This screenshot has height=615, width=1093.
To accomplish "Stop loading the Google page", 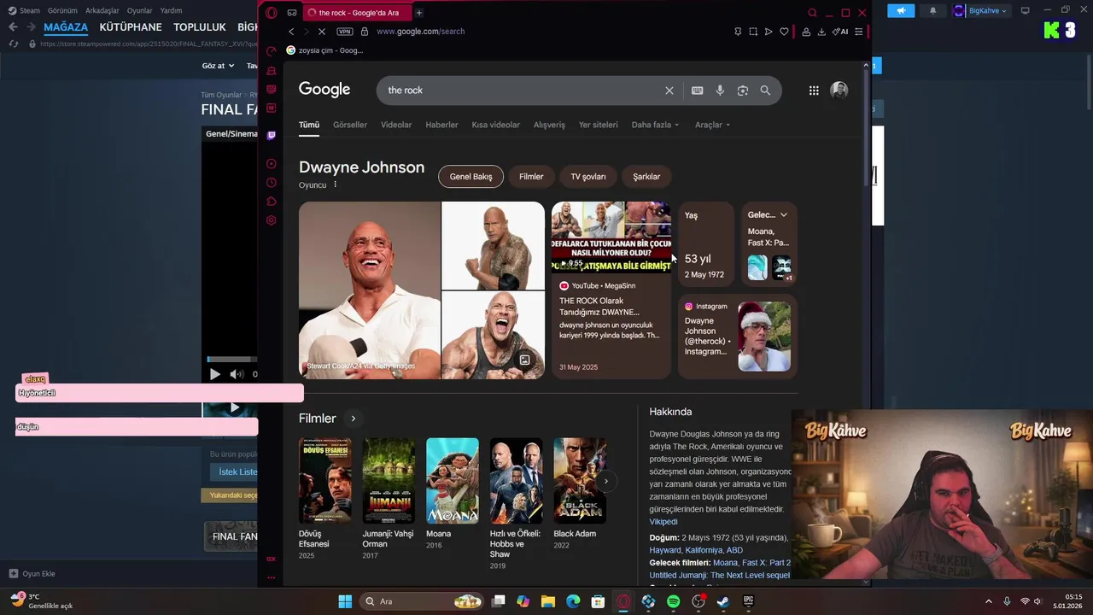I will pos(322,32).
